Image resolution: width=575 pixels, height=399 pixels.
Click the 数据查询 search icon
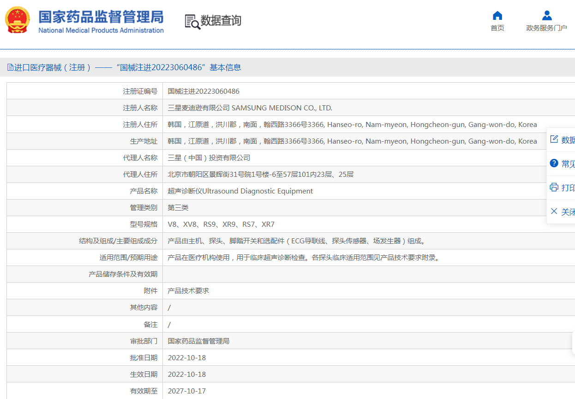pyautogui.click(x=192, y=21)
